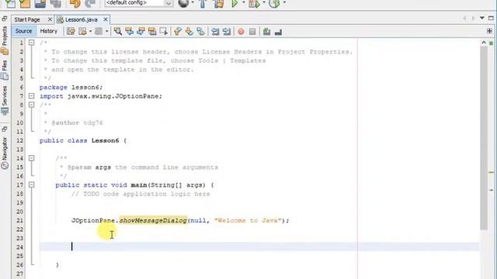Show opened documents list dropdown arrow
The image size is (497, 279).
click(x=482, y=19)
